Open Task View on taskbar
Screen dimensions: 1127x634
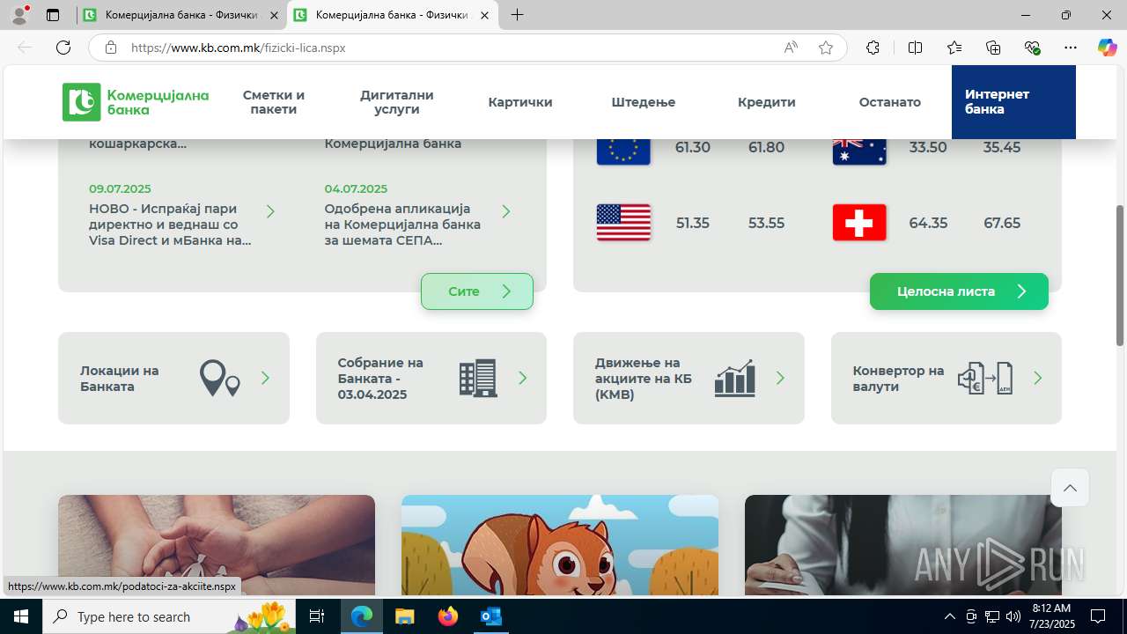(x=318, y=616)
